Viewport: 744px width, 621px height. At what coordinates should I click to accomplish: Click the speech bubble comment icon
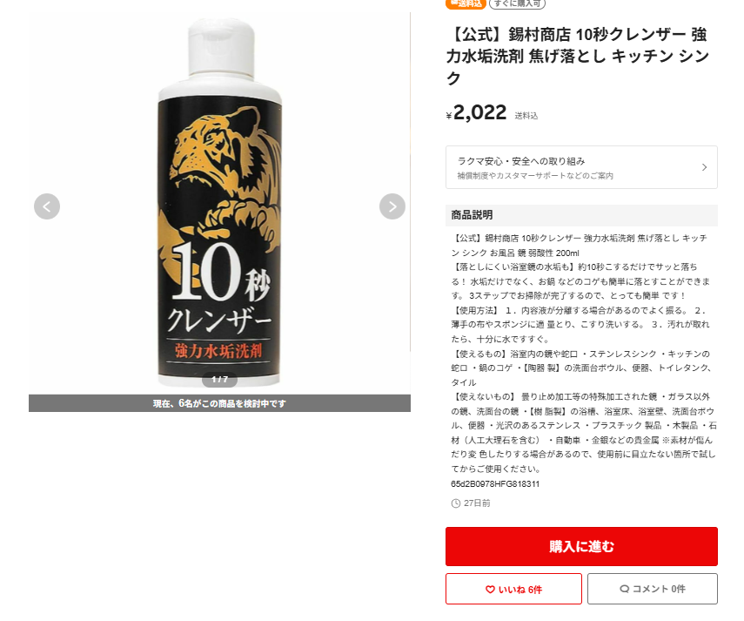625,589
